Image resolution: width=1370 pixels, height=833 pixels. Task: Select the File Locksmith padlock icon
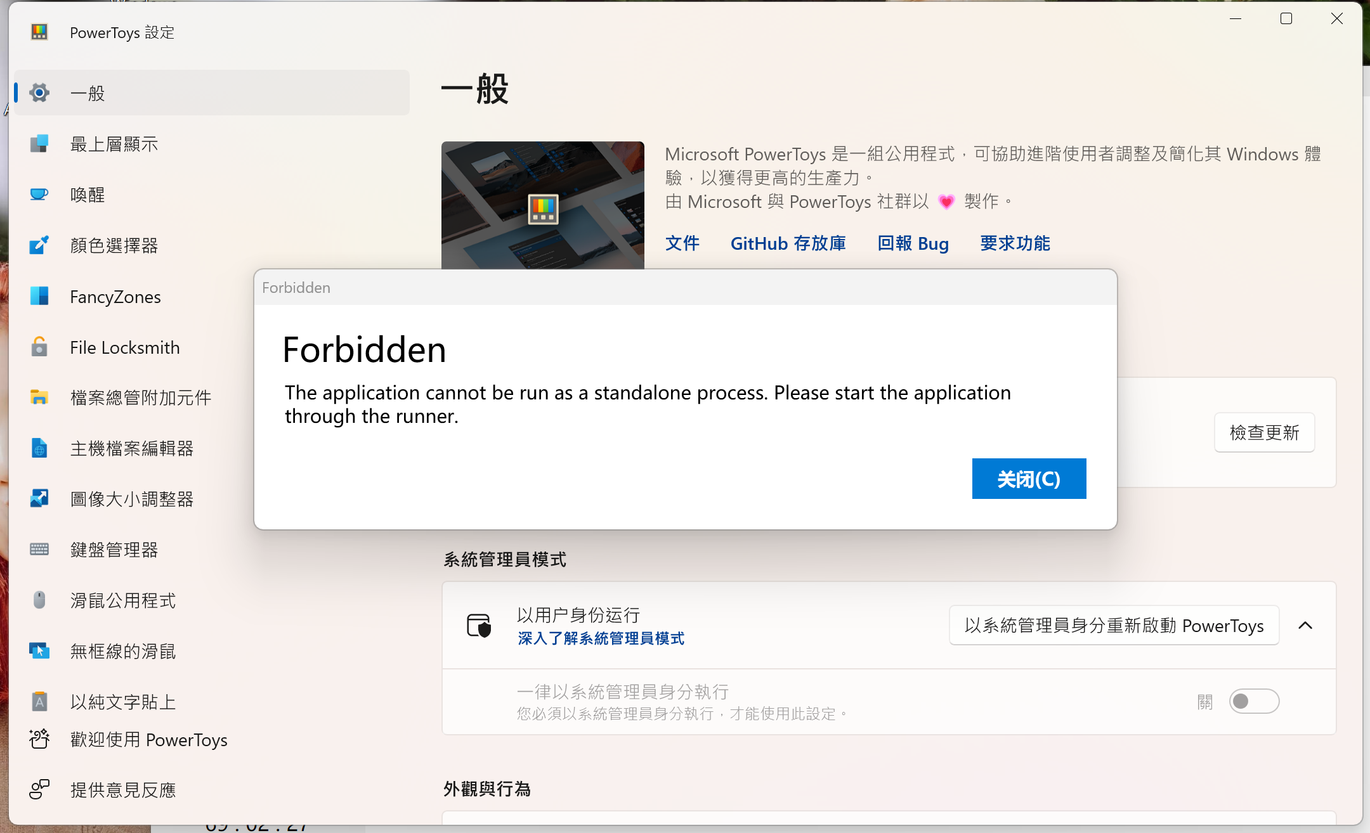(x=39, y=347)
